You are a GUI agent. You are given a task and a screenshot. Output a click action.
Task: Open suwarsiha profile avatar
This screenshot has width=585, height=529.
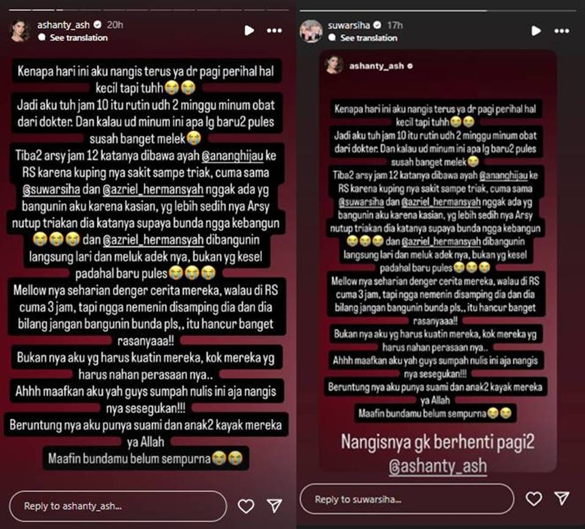(x=311, y=31)
